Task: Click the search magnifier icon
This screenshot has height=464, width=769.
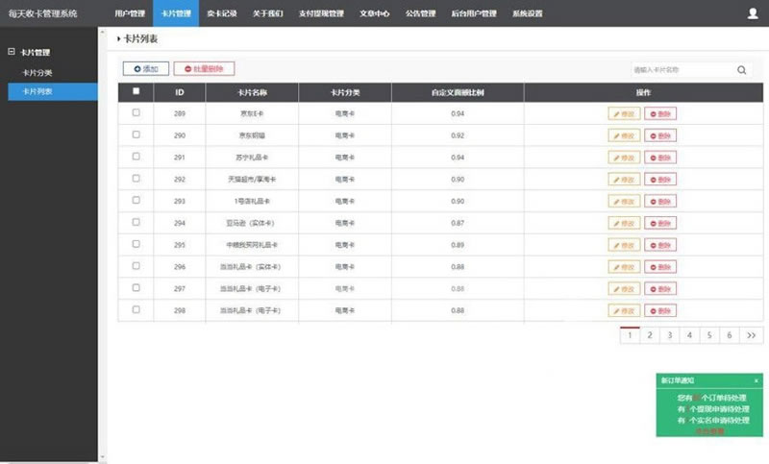Action: coord(742,70)
